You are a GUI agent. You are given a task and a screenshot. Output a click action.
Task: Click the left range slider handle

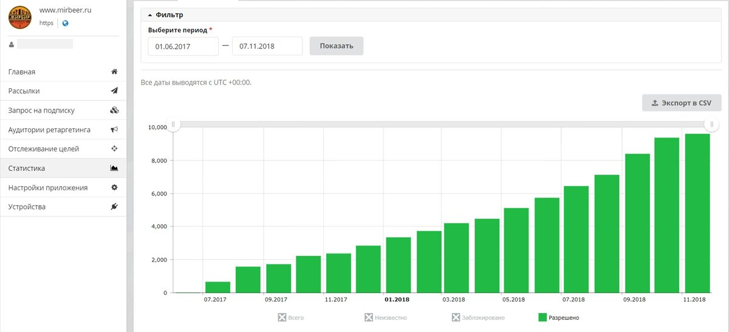173,125
